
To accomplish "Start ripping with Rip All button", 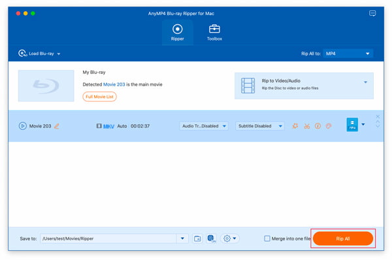I will coord(343,238).
